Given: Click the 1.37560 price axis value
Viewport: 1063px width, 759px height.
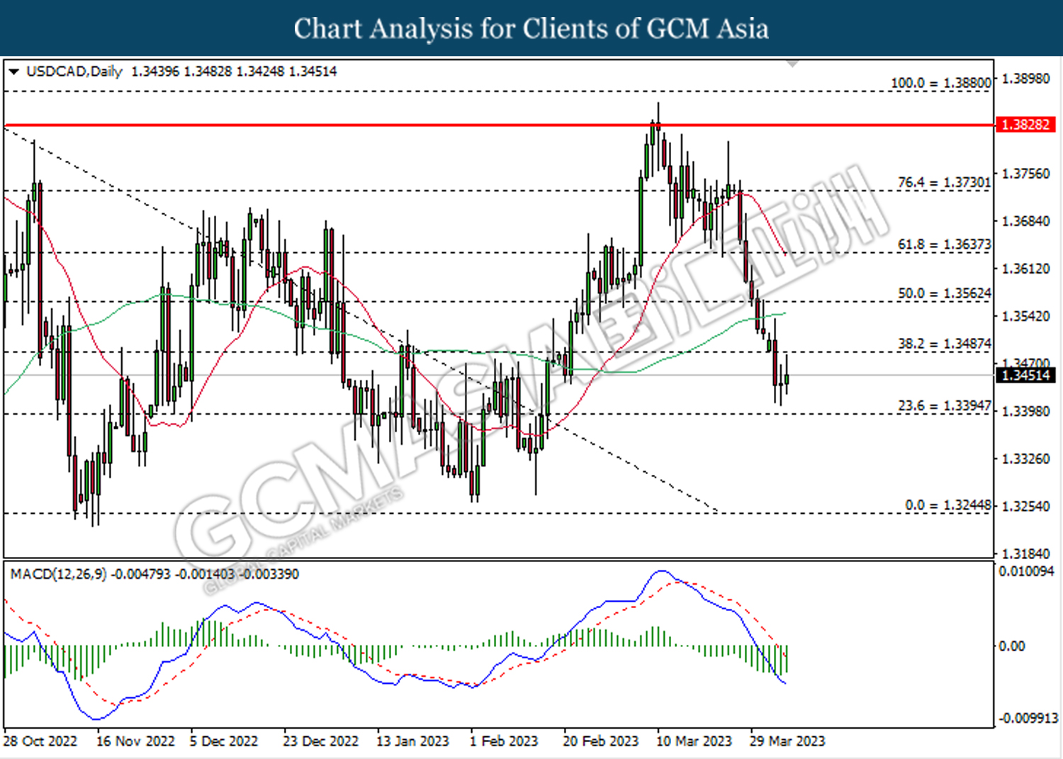Looking at the screenshot, I should (x=1025, y=174).
